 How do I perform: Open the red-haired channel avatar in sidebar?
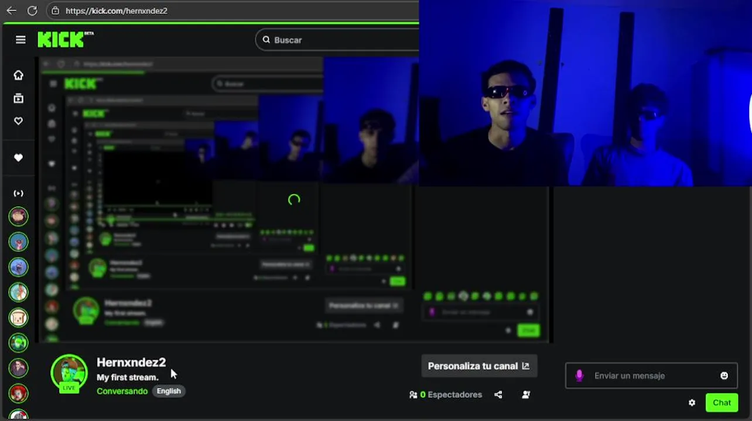coord(19,393)
